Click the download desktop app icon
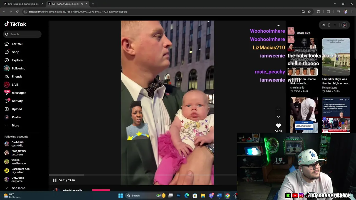This screenshot has height=200, width=356. pos(335,25)
